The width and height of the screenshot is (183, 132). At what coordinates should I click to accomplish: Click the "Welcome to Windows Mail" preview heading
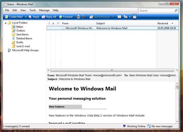(82, 89)
